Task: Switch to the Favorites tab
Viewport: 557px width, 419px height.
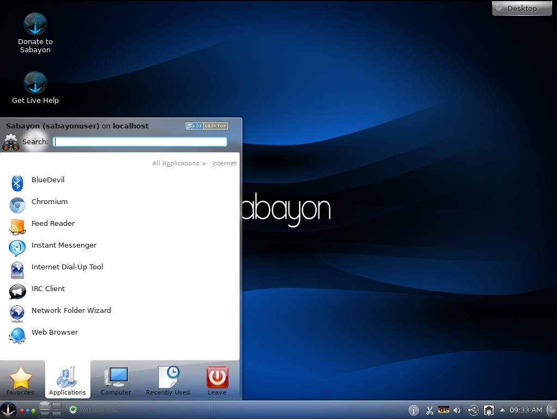Action: tap(20, 381)
